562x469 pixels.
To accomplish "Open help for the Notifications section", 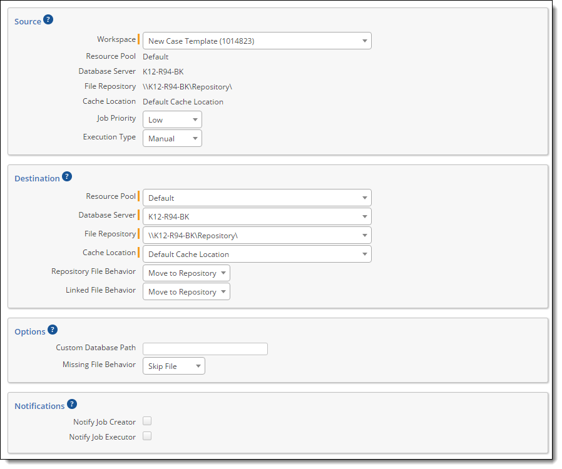I will 72,404.
